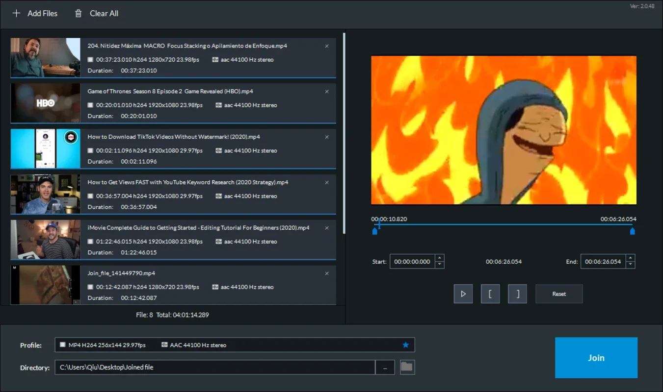Image resolution: width=663 pixels, height=392 pixels.
Task: Click the Ver: 2.0.48 version label
Action: pyautogui.click(x=642, y=6)
